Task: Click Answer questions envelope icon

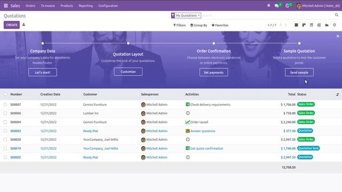Action: pyautogui.click(x=188, y=131)
